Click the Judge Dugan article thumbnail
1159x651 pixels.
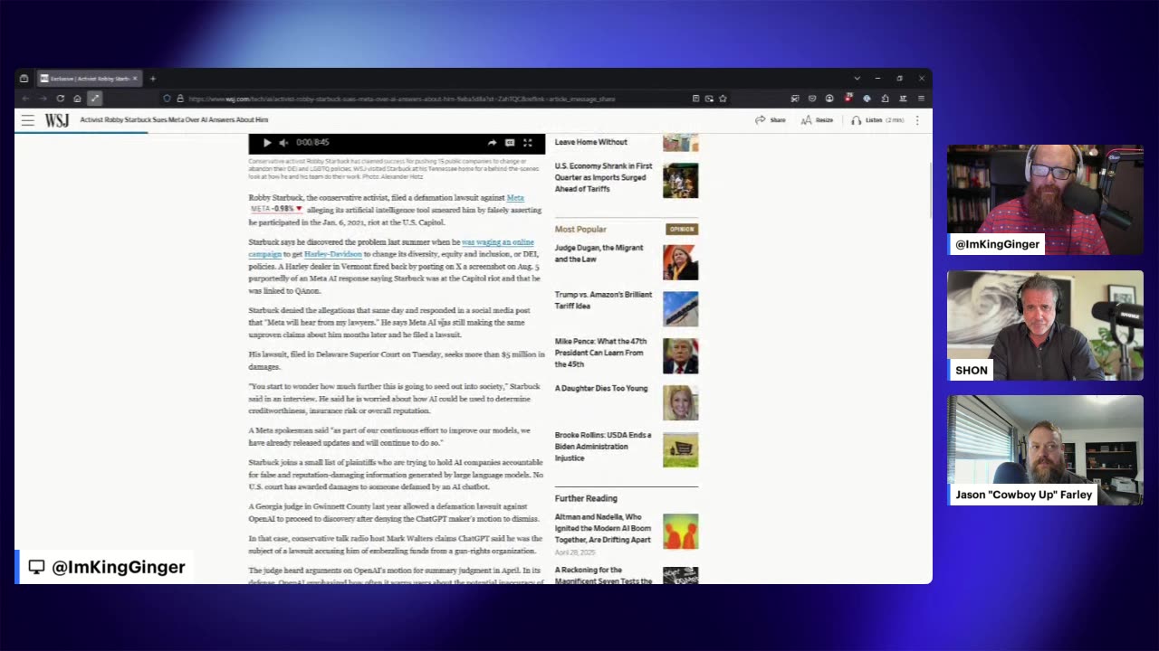tap(680, 262)
